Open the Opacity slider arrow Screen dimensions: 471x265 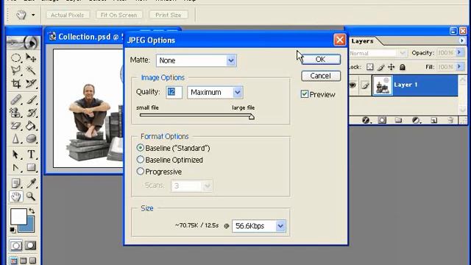(459, 52)
